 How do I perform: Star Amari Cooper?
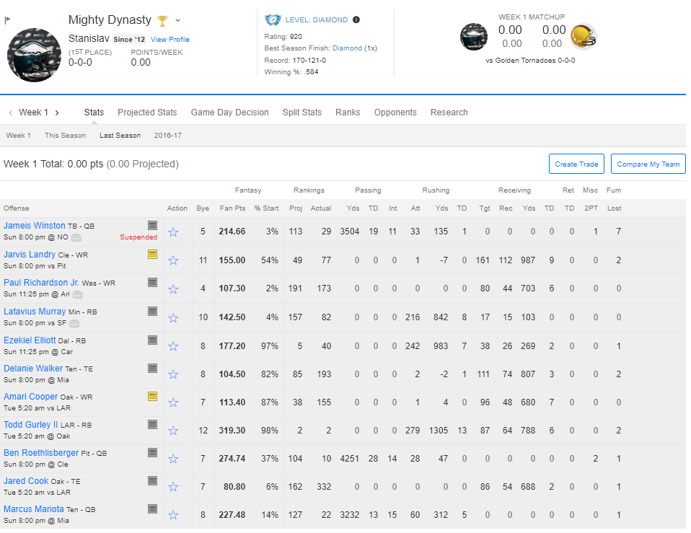coord(174,403)
